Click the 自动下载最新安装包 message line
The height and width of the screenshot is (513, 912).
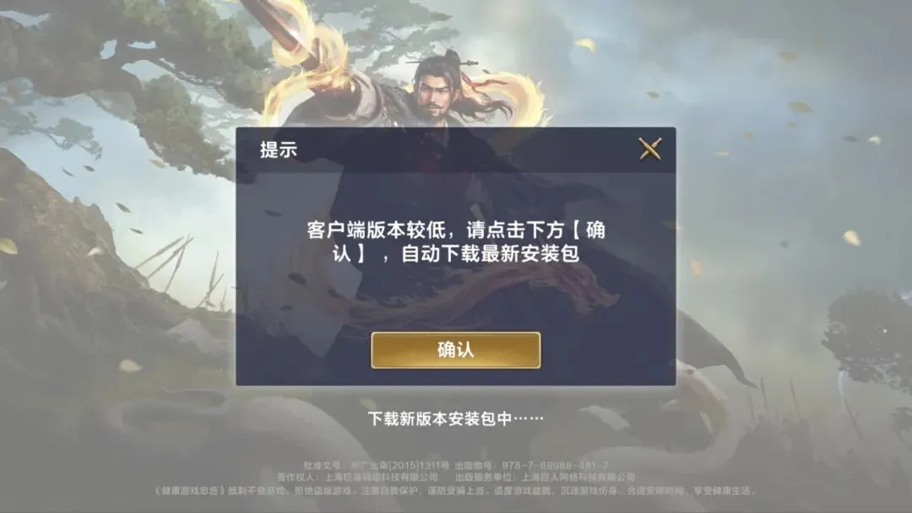(x=456, y=254)
